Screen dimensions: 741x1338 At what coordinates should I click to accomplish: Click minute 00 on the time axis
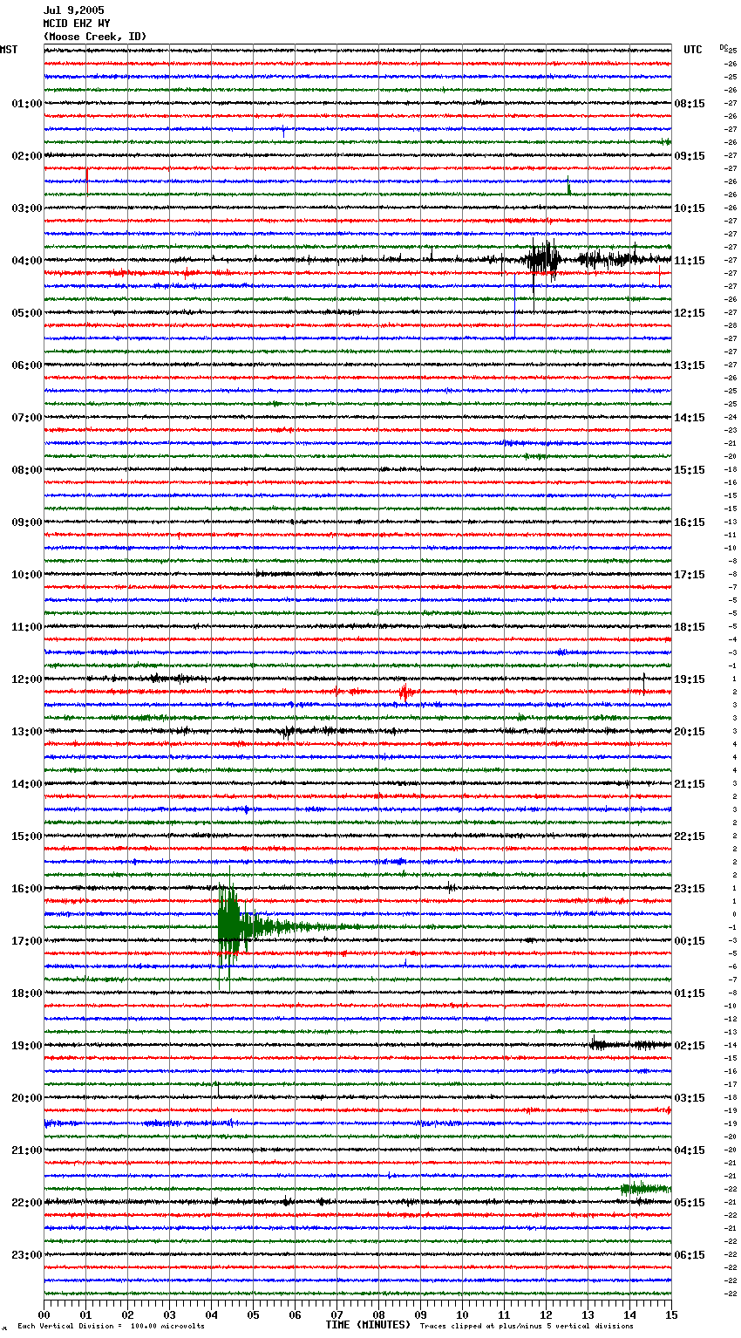pos(44,1314)
